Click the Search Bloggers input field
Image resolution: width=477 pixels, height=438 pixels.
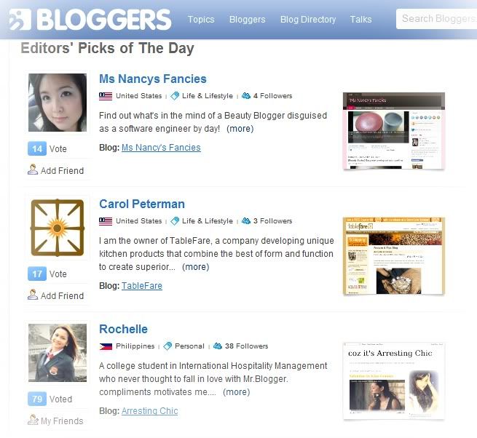point(437,19)
